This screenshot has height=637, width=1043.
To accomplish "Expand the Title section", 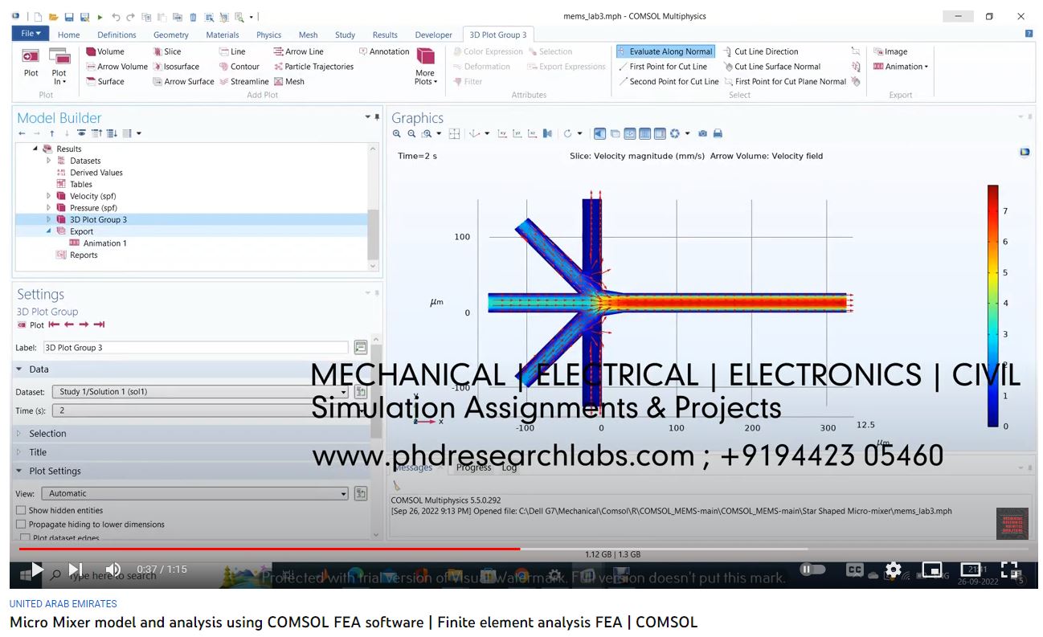I will coord(19,452).
